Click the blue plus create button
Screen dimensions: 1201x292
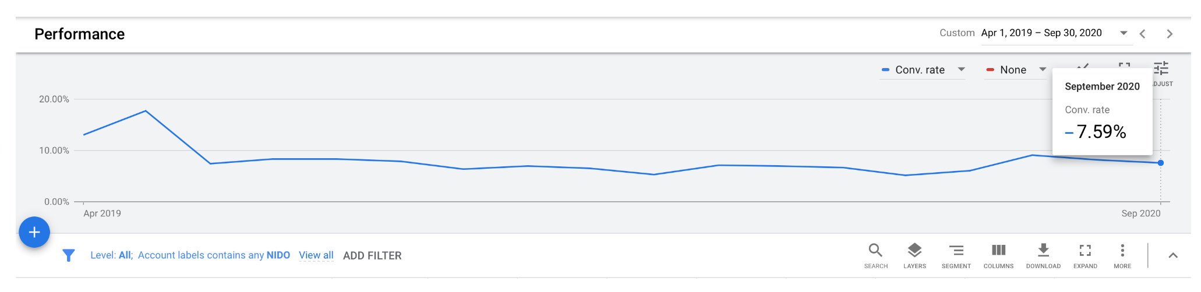(x=34, y=232)
